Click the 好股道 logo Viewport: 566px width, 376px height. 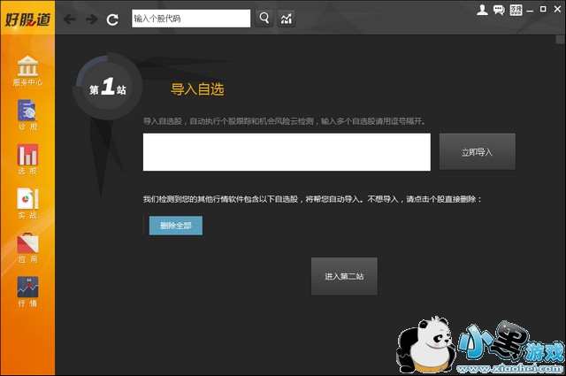27,19
